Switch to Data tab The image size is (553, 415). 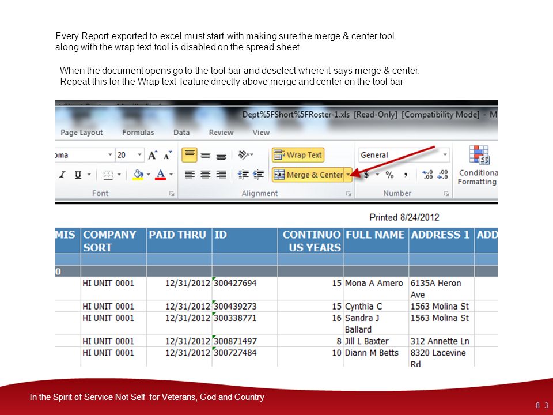[181, 133]
